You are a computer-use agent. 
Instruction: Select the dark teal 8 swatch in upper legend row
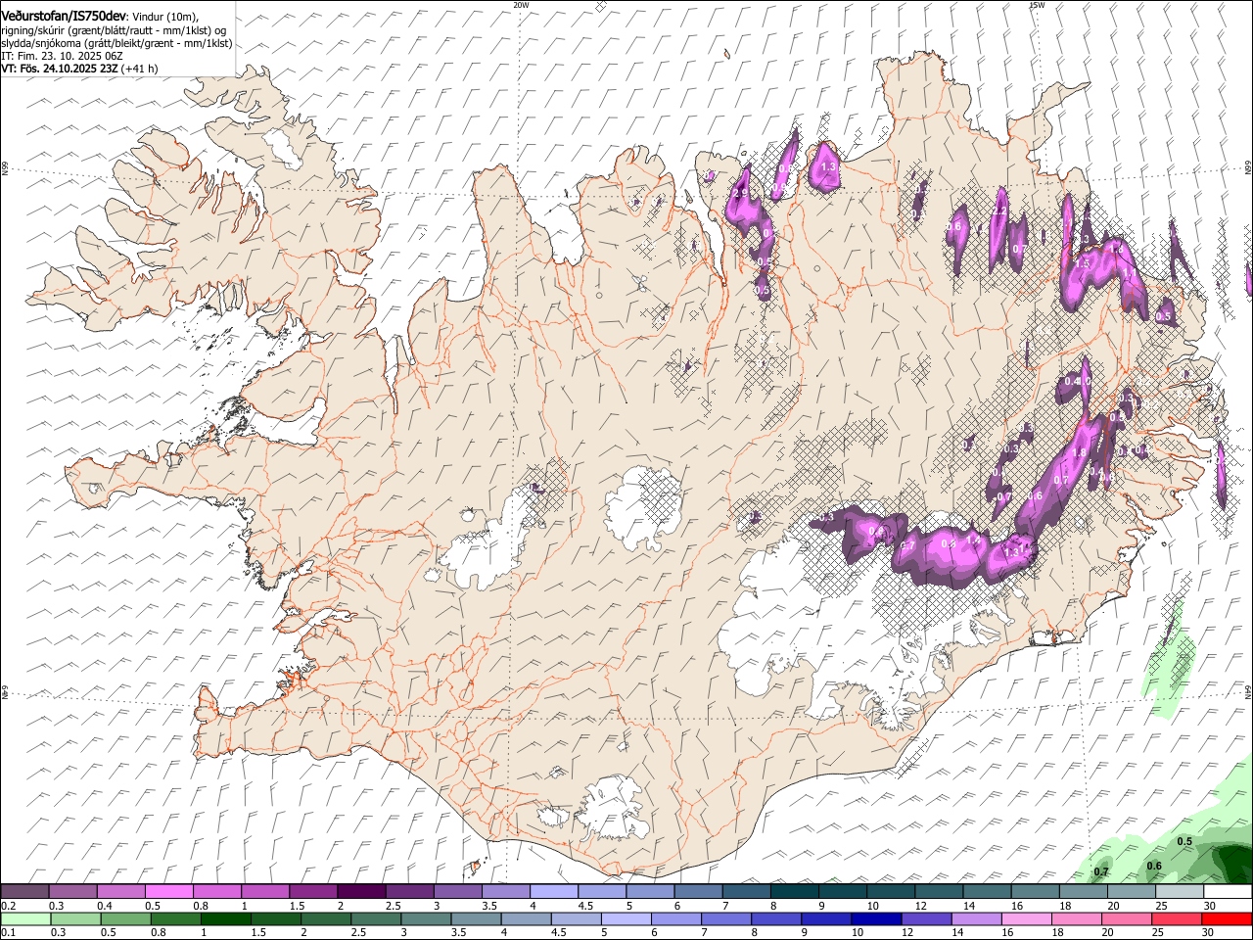click(795, 892)
